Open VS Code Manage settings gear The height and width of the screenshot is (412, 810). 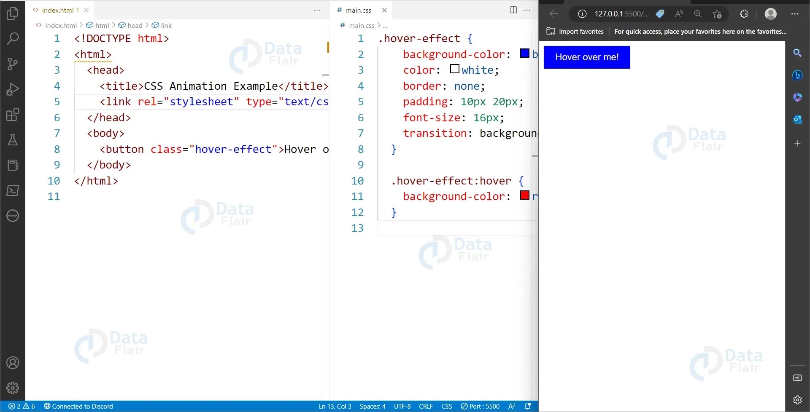pyautogui.click(x=13, y=388)
